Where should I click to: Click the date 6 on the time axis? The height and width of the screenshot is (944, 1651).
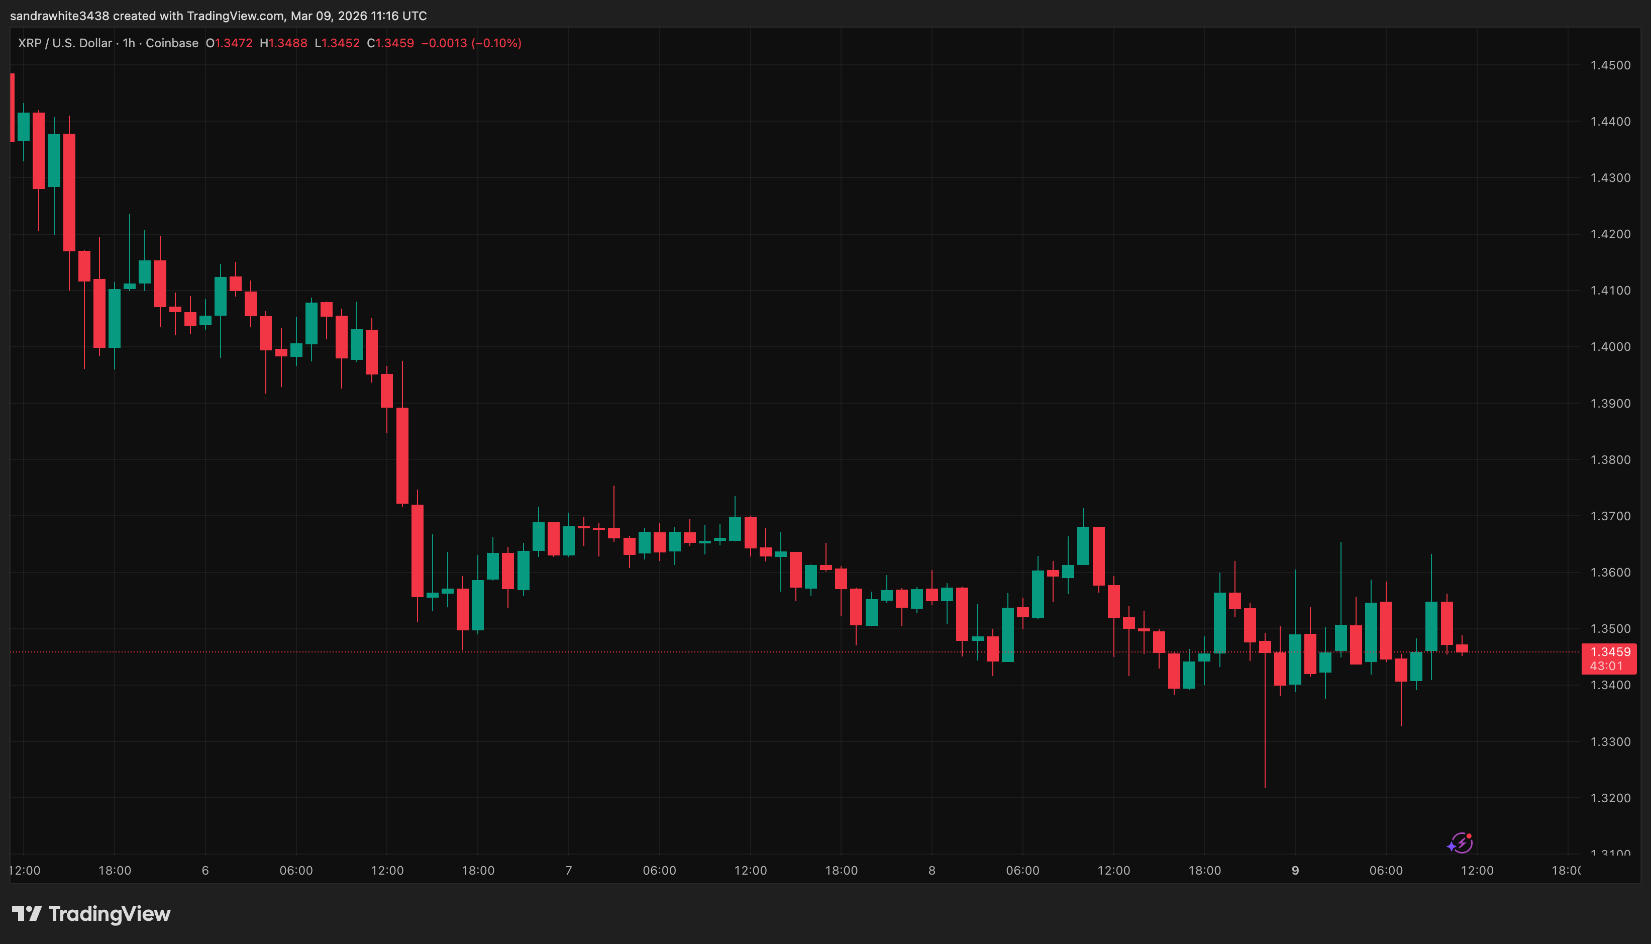[x=205, y=871]
